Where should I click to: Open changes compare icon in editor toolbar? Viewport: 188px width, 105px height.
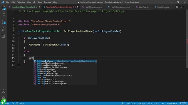point(177,7)
